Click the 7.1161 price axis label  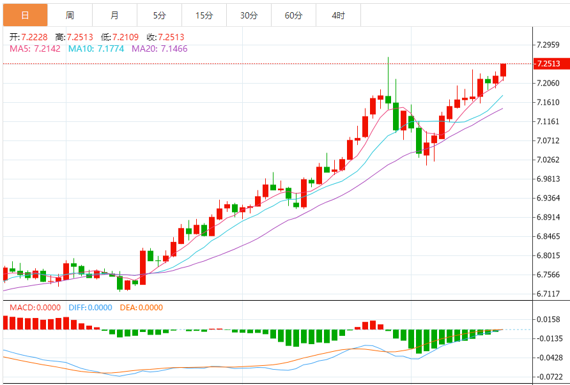[x=548, y=121]
